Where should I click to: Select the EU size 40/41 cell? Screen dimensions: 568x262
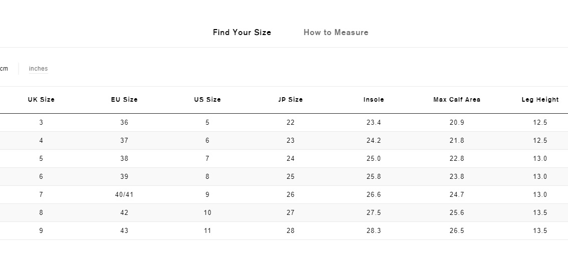tap(124, 195)
